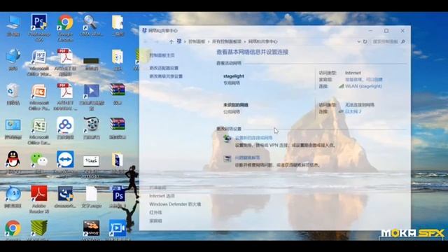Click the WLAN (stagelight) connection link
The image size is (448, 252).
click(x=363, y=86)
